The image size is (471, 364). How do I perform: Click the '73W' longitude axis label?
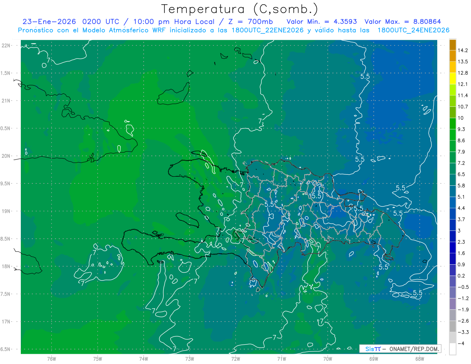point(190,359)
